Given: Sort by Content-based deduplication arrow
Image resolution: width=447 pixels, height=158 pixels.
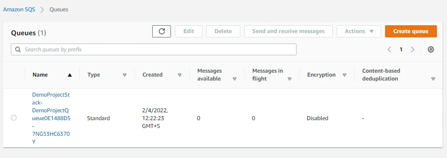Looking at the screenshot, I should click(x=433, y=79).
